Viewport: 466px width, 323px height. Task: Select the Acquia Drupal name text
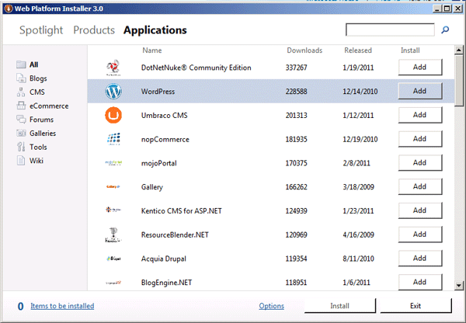(164, 259)
